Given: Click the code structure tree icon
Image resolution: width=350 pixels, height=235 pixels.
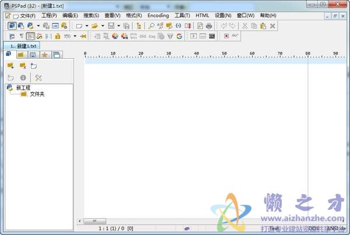Looking at the screenshot, I should tap(139, 26).
